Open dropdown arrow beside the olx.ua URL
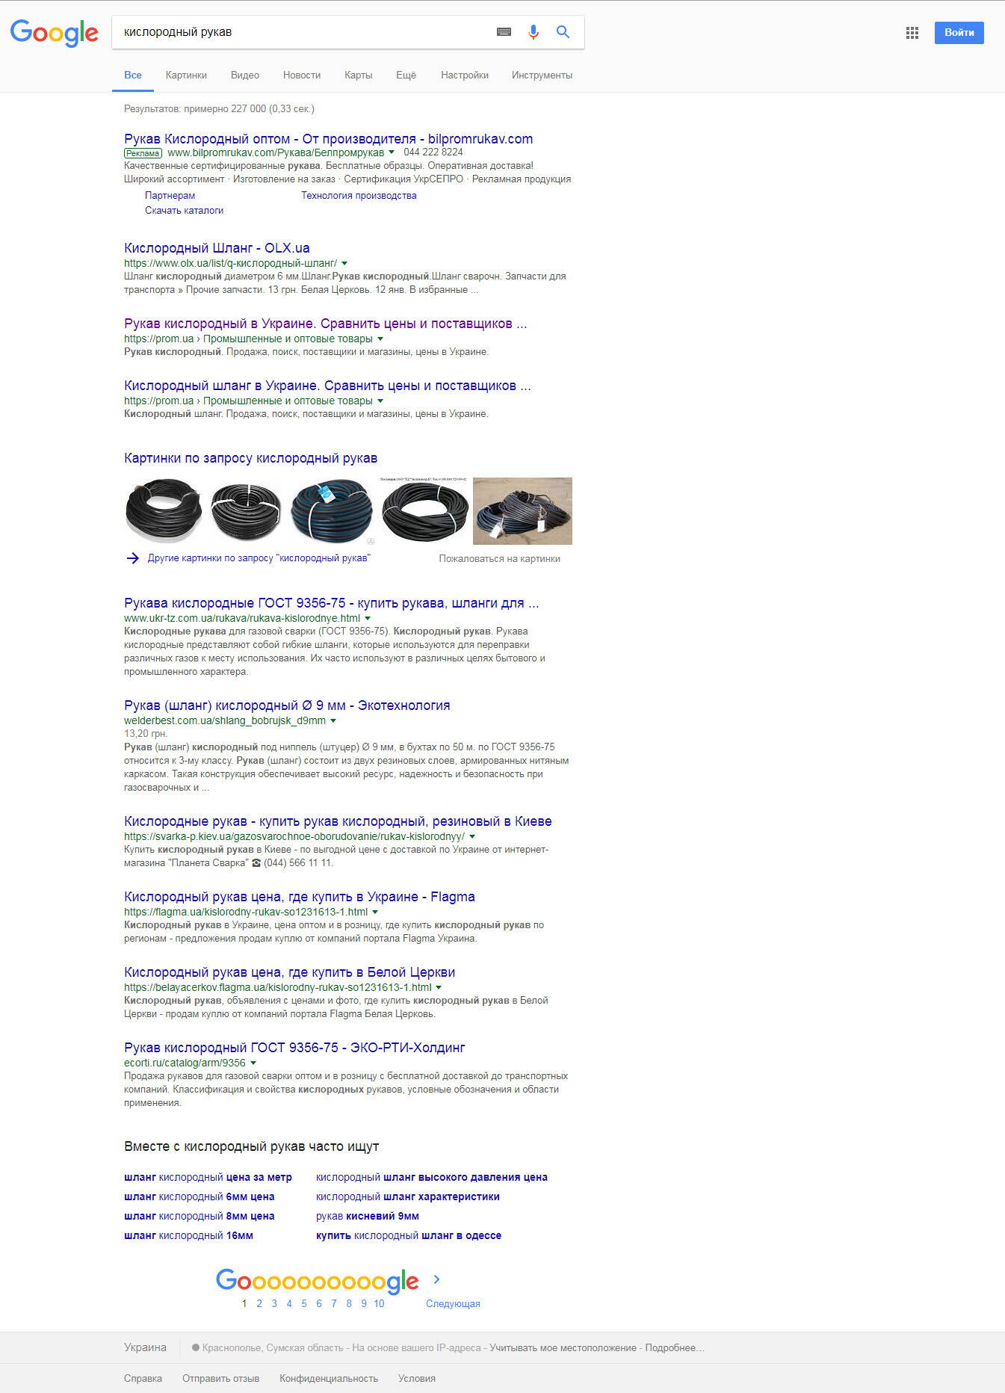This screenshot has width=1005, height=1393. click(344, 264)
